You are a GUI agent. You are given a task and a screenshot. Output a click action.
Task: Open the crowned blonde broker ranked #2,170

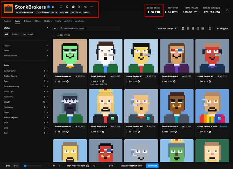click(106, 106)
